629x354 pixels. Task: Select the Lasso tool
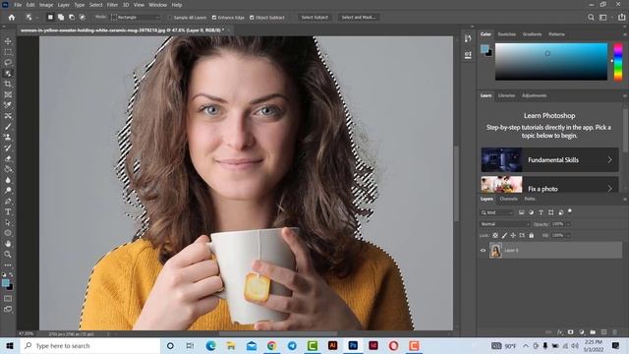pyautogui.click(x=8, y=63)
